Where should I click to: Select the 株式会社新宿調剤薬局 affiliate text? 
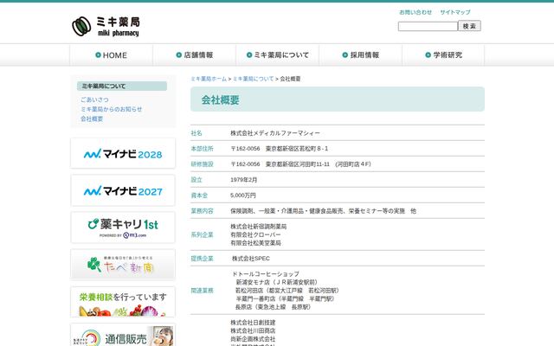click(x=259, y=227)
